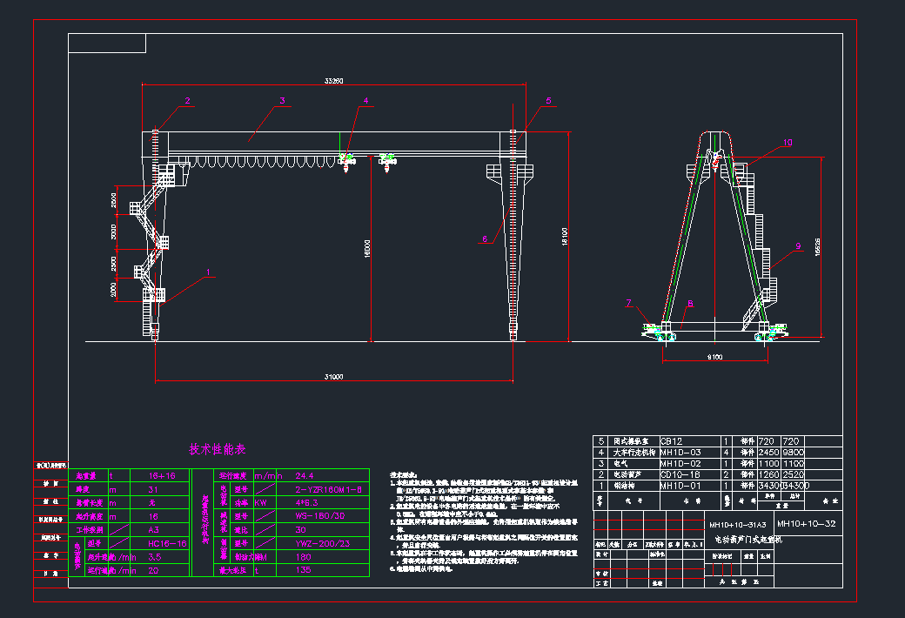Screen dimensions: 905x618
Task: Select the 31000 span dimension text
Action: (334, 377)
